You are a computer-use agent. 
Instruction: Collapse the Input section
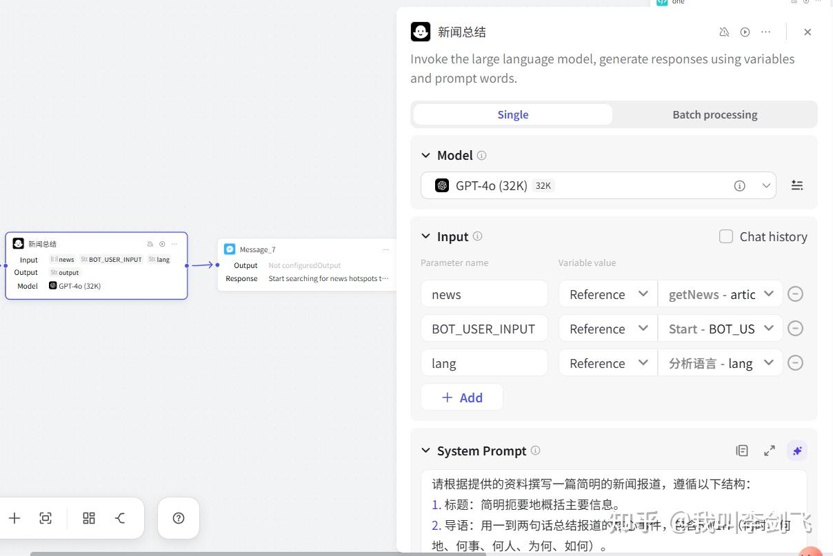[x=425, y=237]
